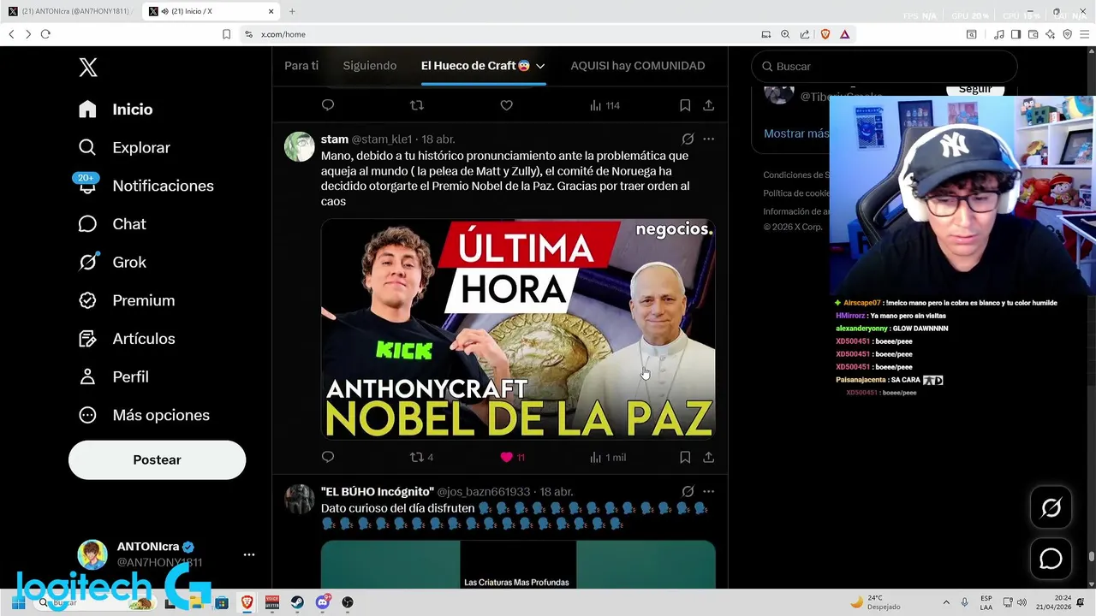Go back in browser
Viewport: 1096px width, 616px height.
coord(12,34)
